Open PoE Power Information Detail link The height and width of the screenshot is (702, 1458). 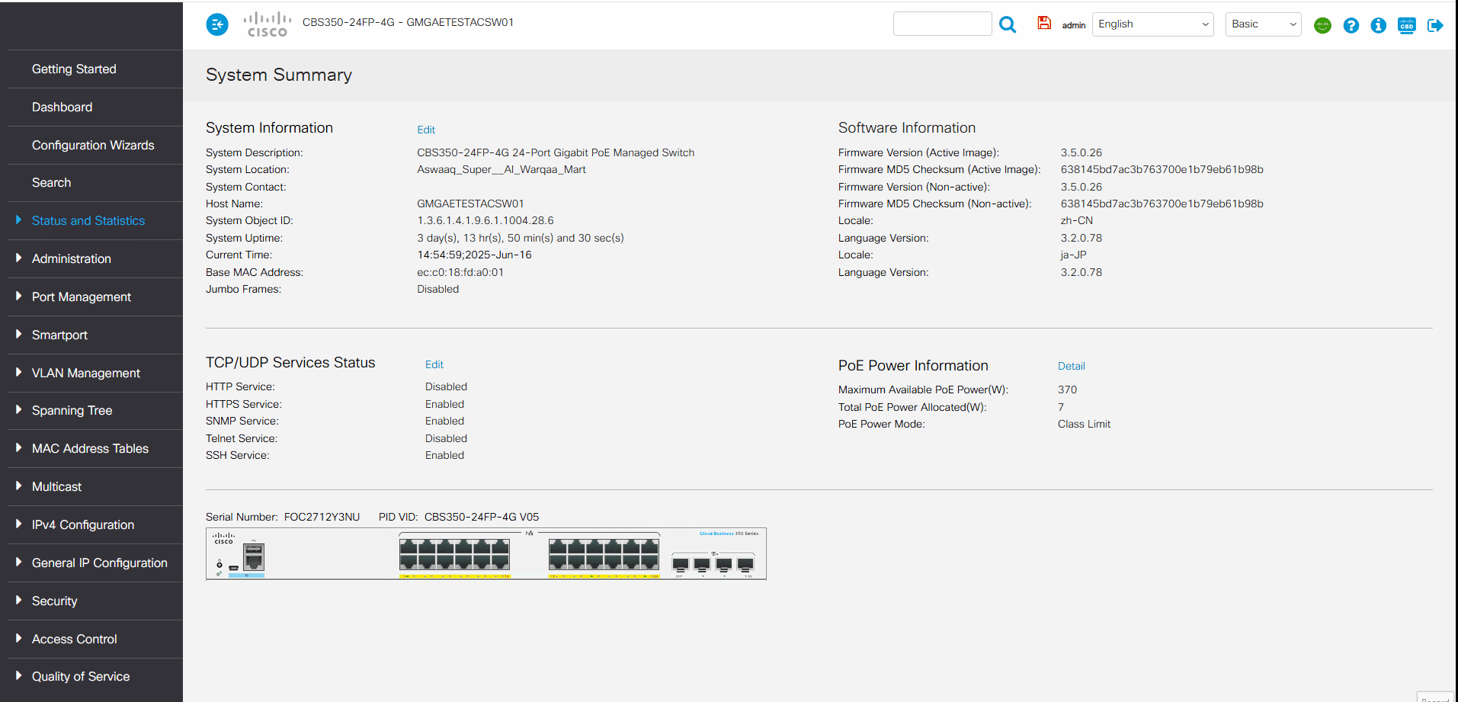click(x=1071, y=366)
